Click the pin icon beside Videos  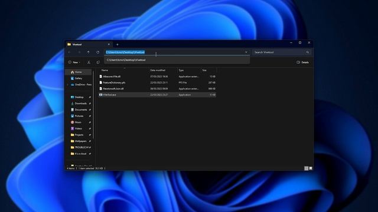[x=90, y=128]
